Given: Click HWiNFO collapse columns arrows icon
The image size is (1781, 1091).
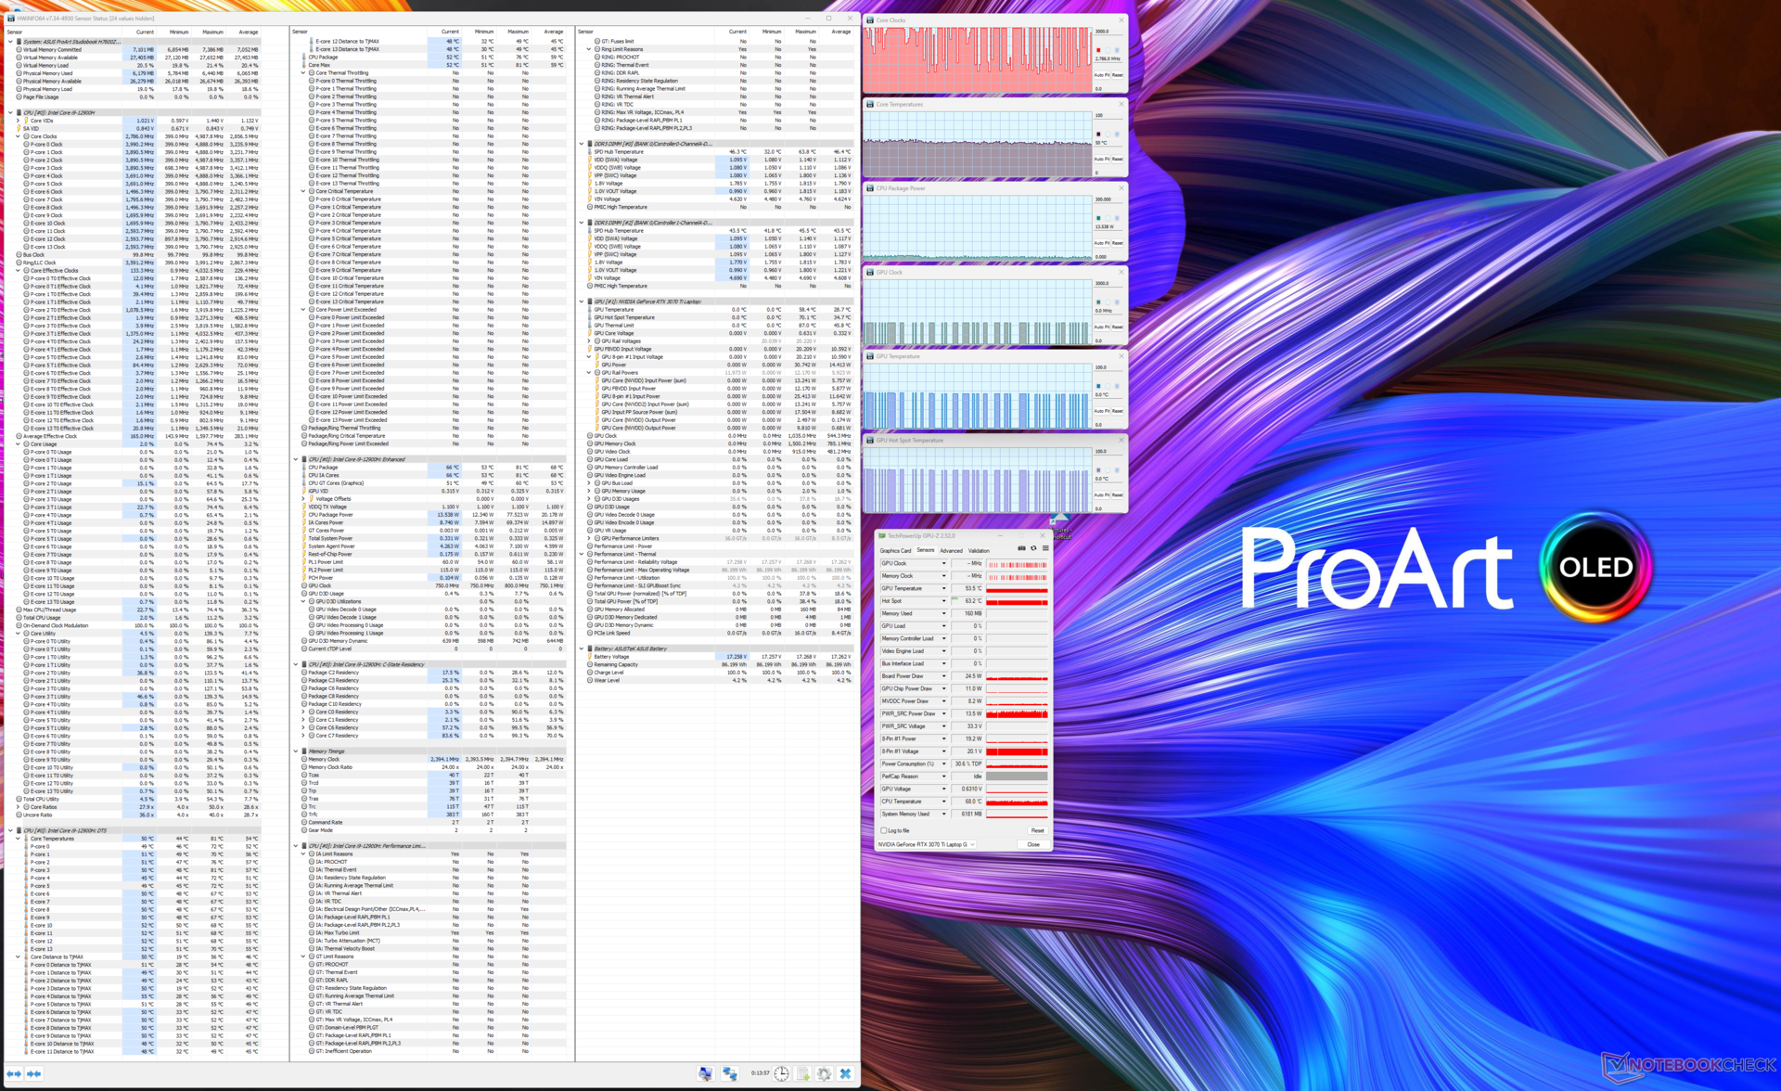Looking at the screenshot, I should click(34, 1073).
